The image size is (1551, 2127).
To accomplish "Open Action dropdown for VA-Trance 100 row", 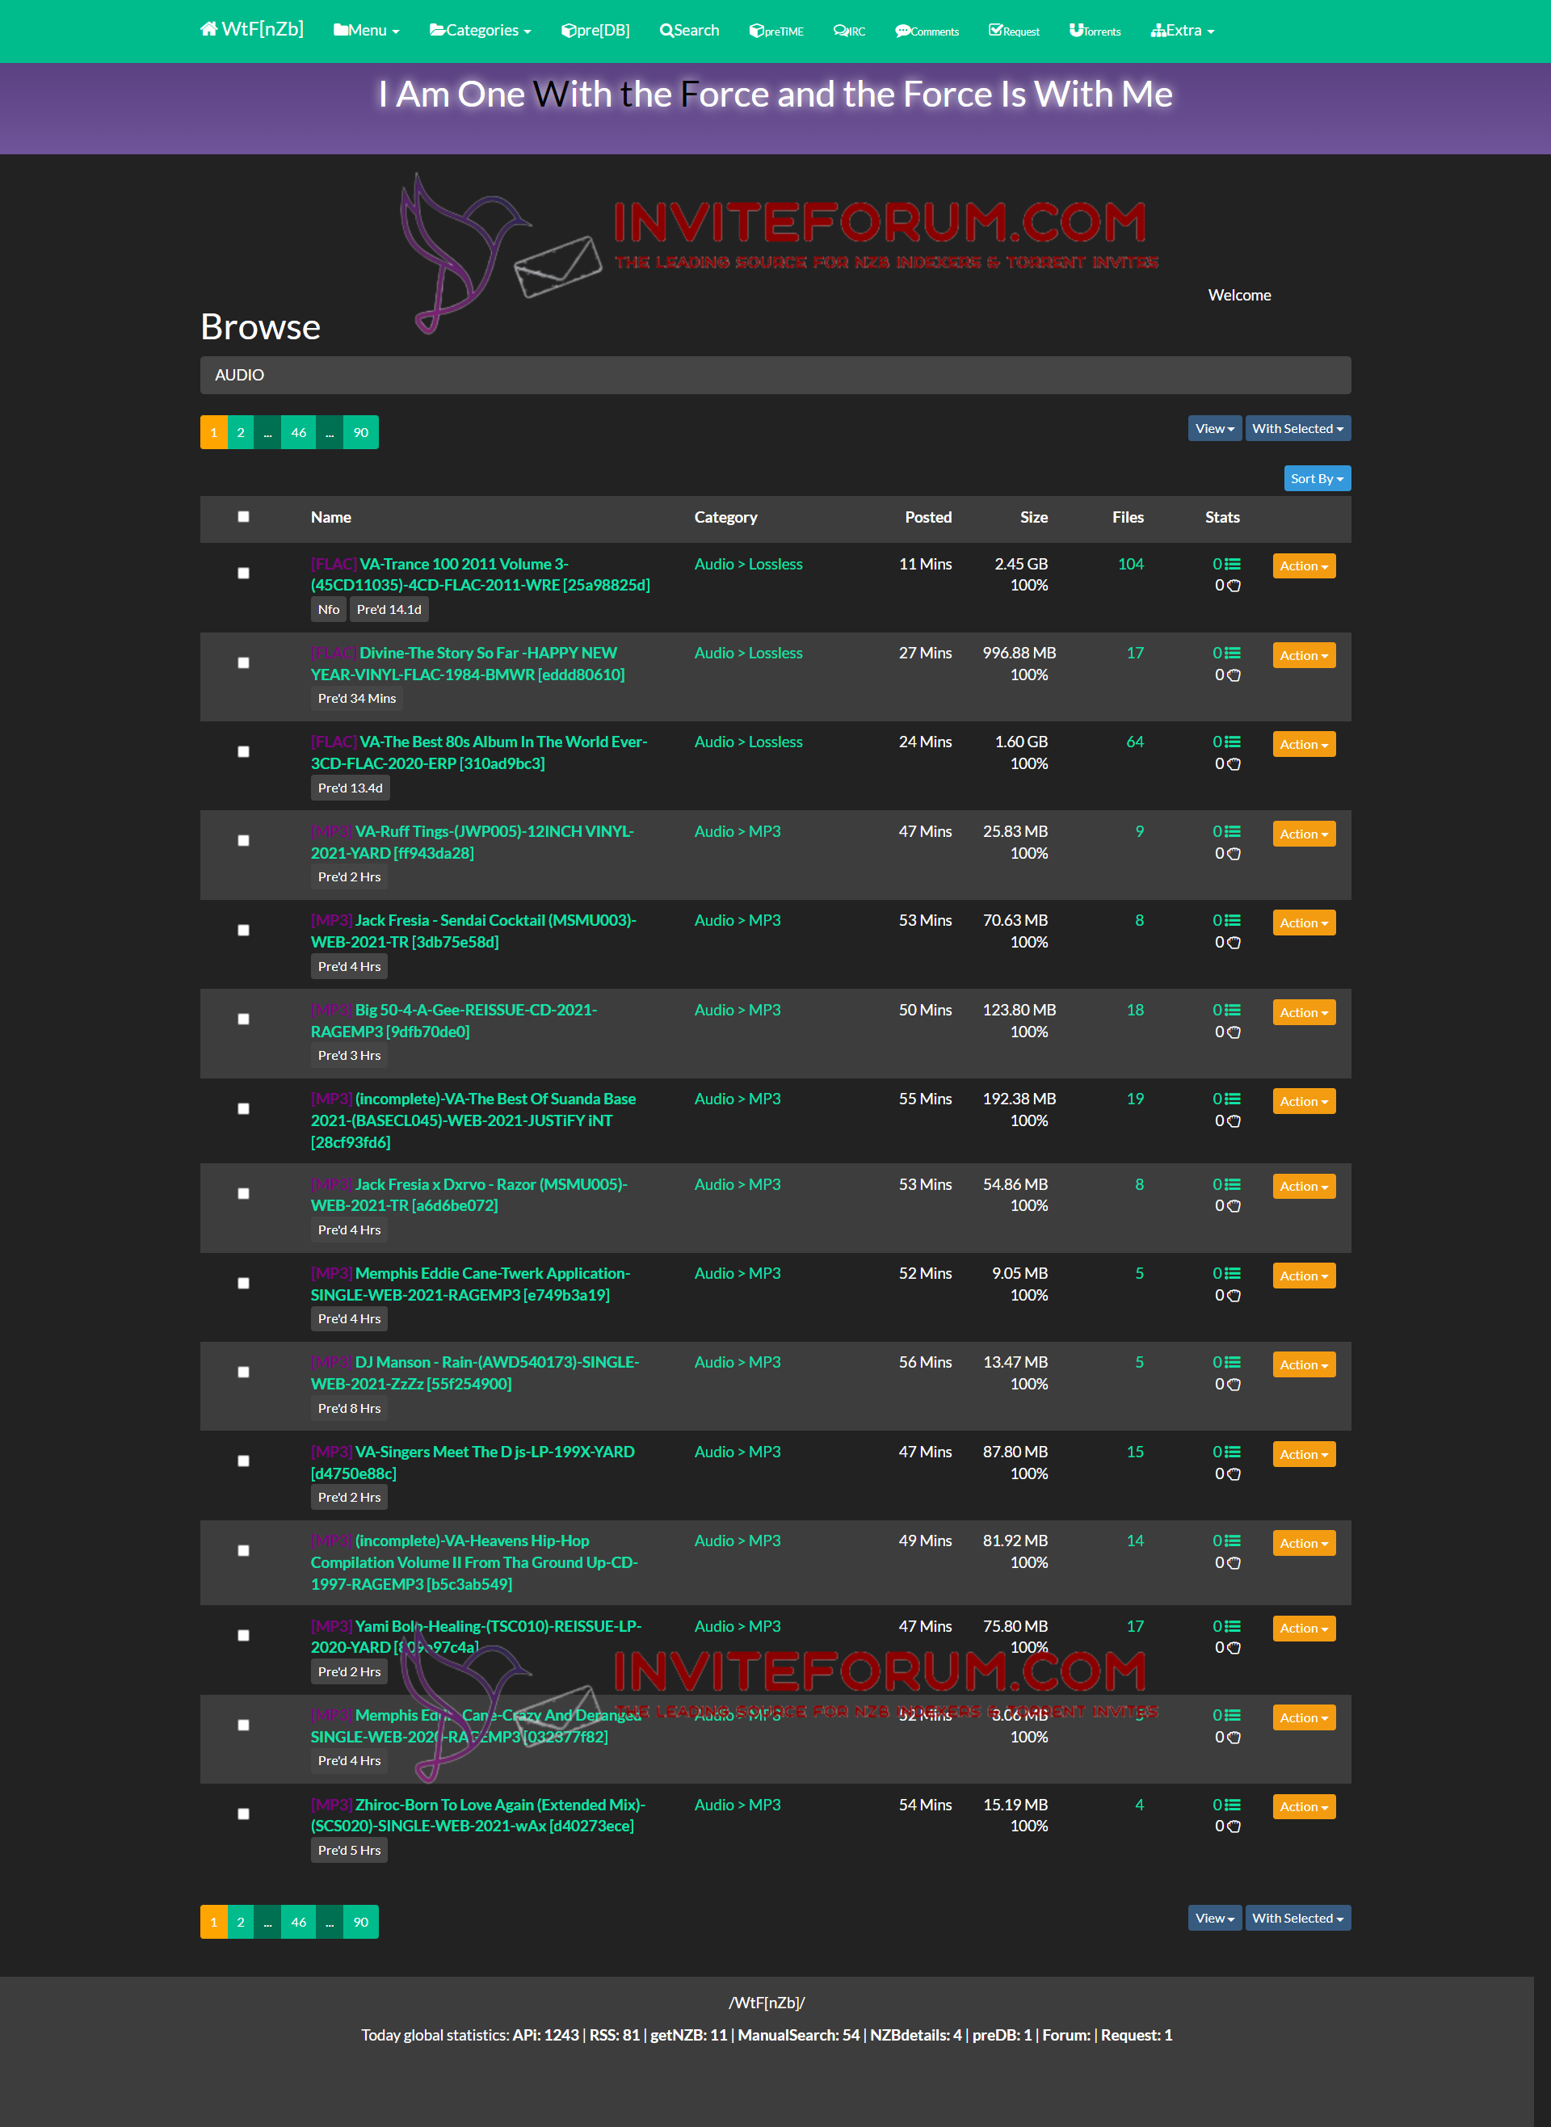I will (1304, 566).
